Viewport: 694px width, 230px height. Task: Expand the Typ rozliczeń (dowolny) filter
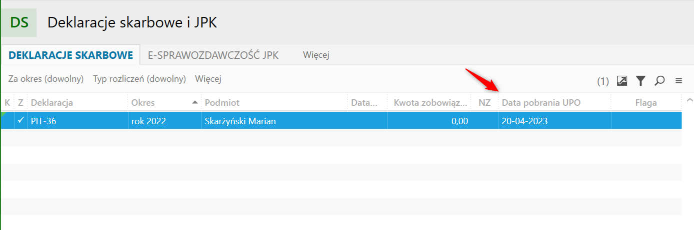[x=139, y=79]
